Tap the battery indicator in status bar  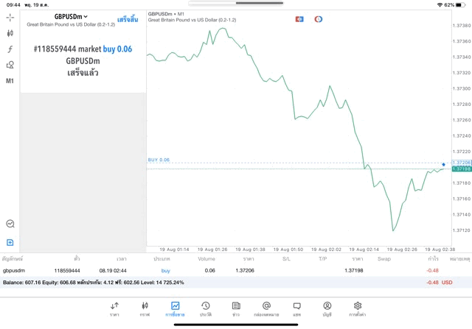click(x=460, y=5)
